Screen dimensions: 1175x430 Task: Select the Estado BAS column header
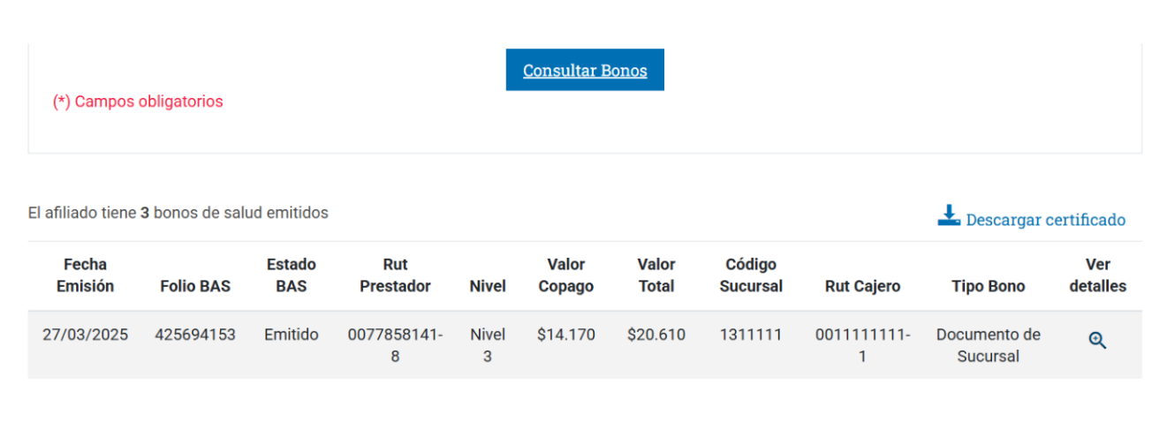pos(292,275)
